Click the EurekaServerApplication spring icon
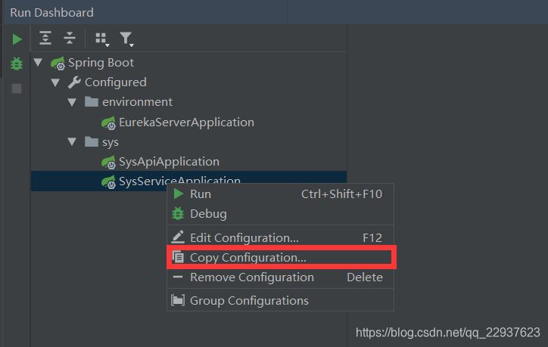This screenshot has height=347, width=548. pyautogui.click(x=108, y=123)
